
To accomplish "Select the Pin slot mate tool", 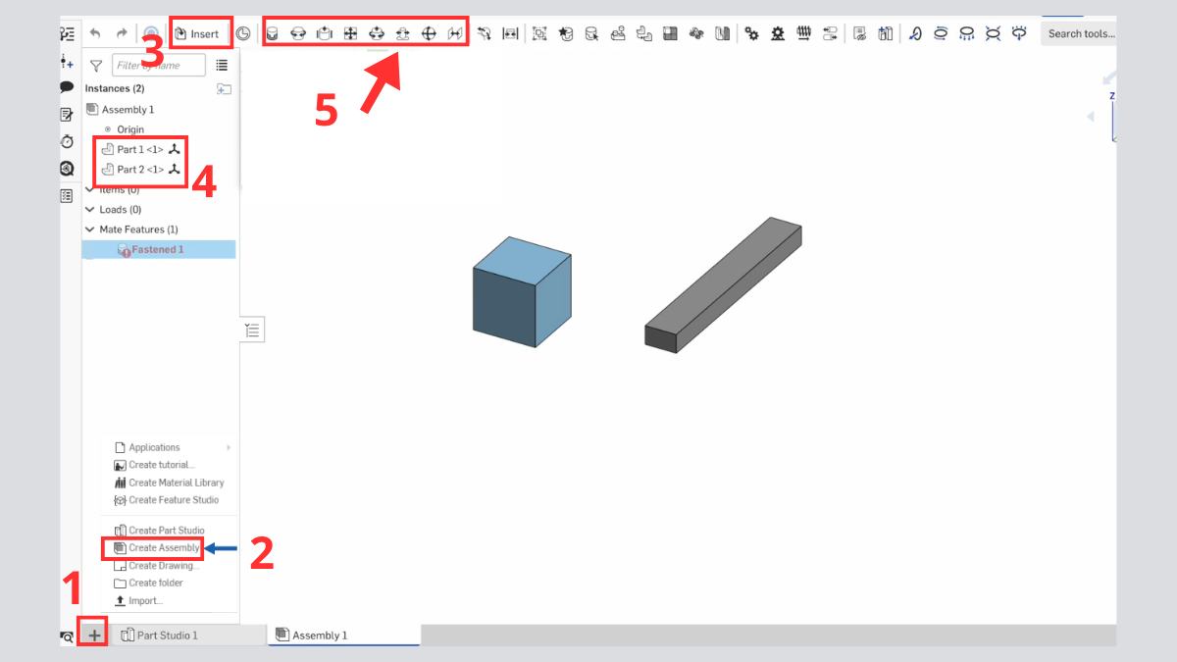I will [x=402, y=33].
